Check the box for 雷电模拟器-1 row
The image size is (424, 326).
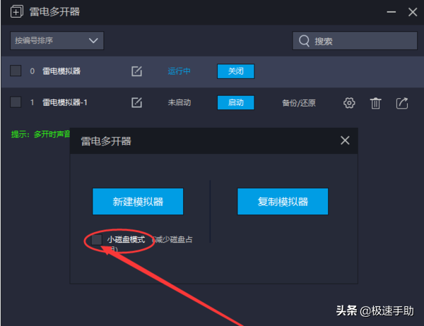click(x=16, y=102)
